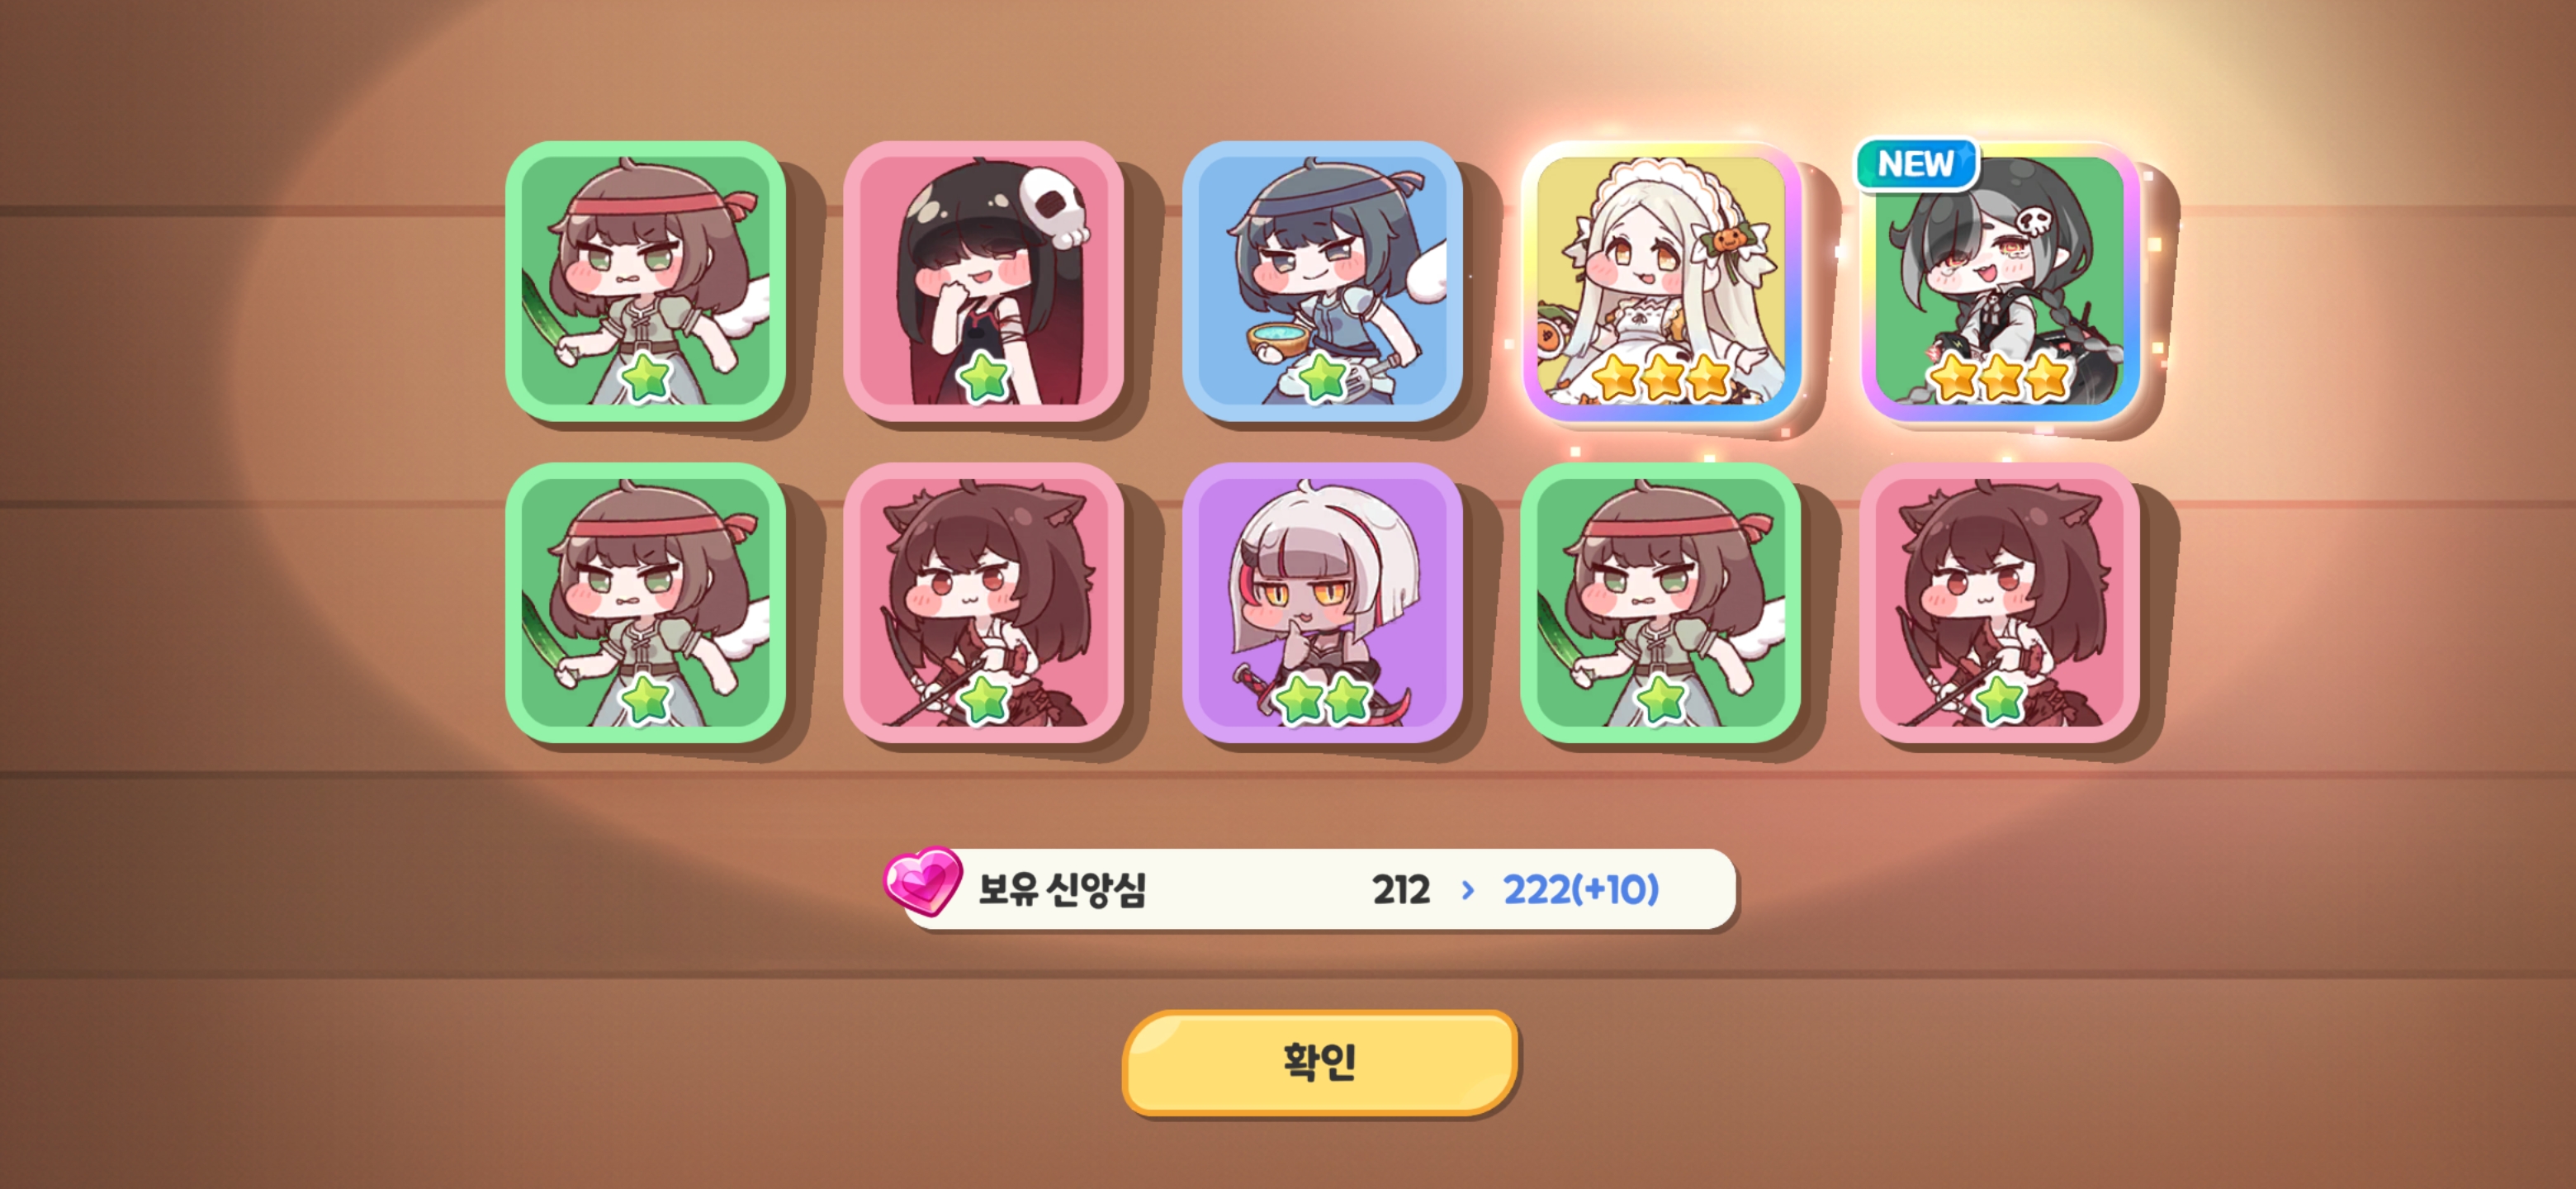The width and height of the screenshot is (2576, 1189).
Task: Click the pink heart gem icon
Action: click(x=923, y=880)
